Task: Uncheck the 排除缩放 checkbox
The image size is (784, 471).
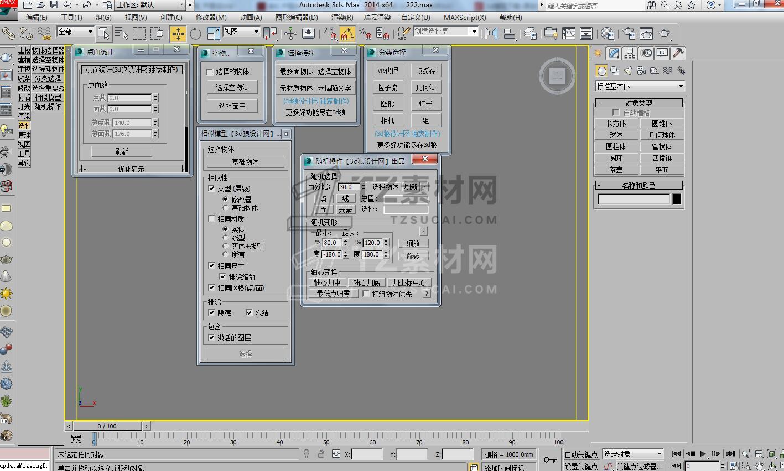Action: (x=222, y=277)
